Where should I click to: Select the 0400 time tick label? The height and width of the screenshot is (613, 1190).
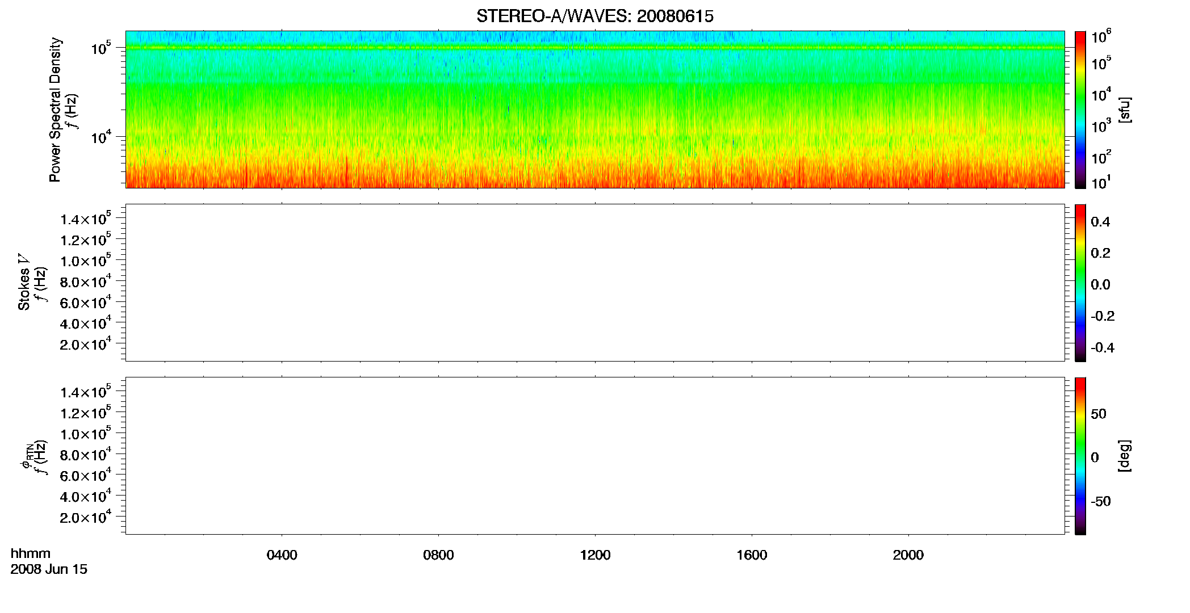coord(282,555)
